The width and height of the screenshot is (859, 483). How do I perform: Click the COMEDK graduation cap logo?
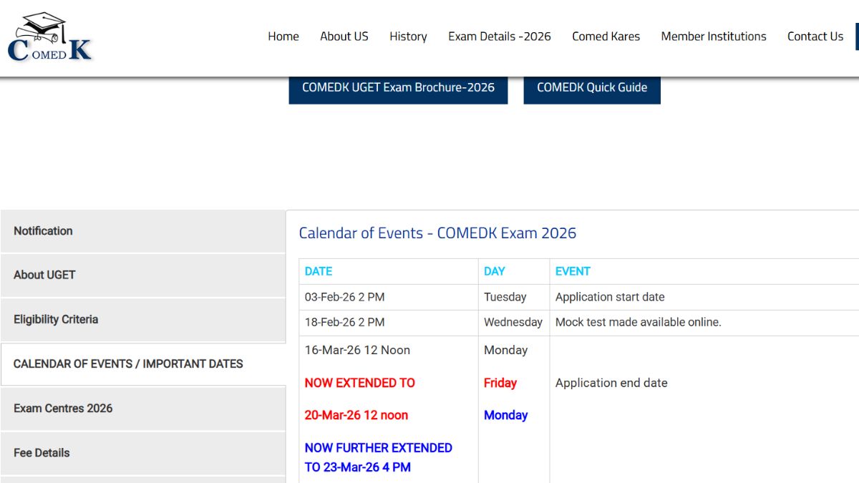[x=49, y=37]
